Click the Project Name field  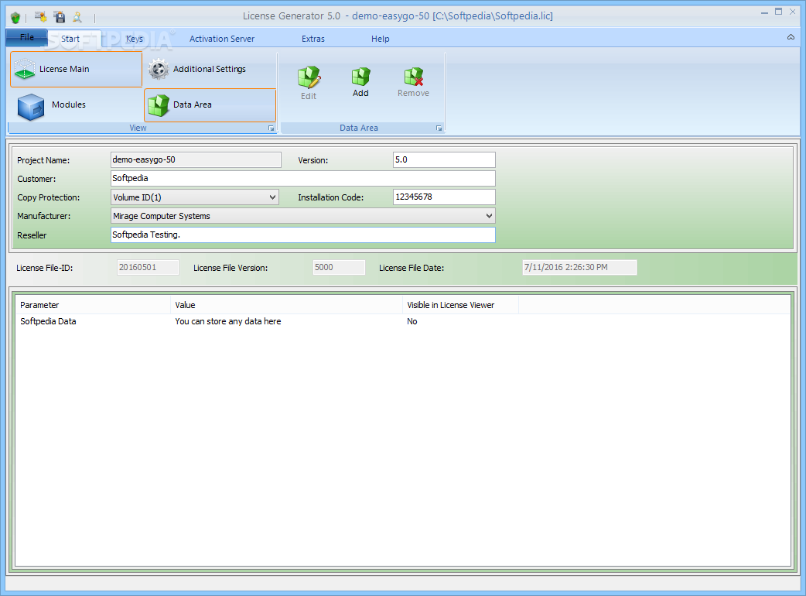196,160
